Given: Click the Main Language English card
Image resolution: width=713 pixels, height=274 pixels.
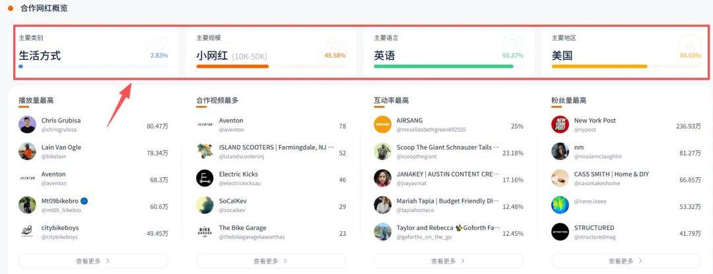Looking at the screenshot, I should [449, 52].
